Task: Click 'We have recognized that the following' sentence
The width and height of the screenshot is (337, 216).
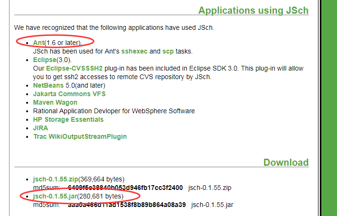Action: click(114, 27)
